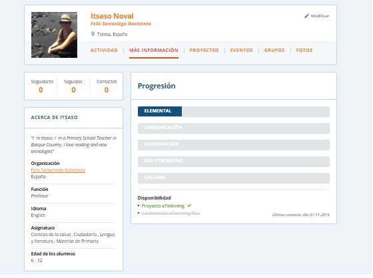
Task: Click the Última conexión date text
Action: coord(300,215)
